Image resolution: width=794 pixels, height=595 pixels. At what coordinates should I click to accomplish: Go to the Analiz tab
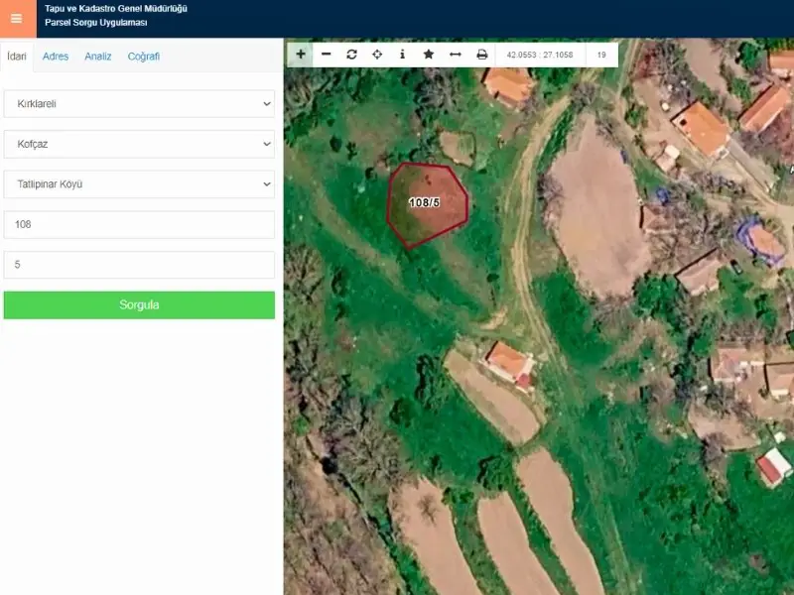point(97,57)
